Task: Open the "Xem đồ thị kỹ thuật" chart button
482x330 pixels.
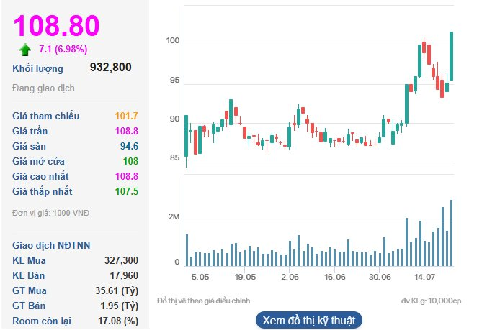Action: [309, 320]
